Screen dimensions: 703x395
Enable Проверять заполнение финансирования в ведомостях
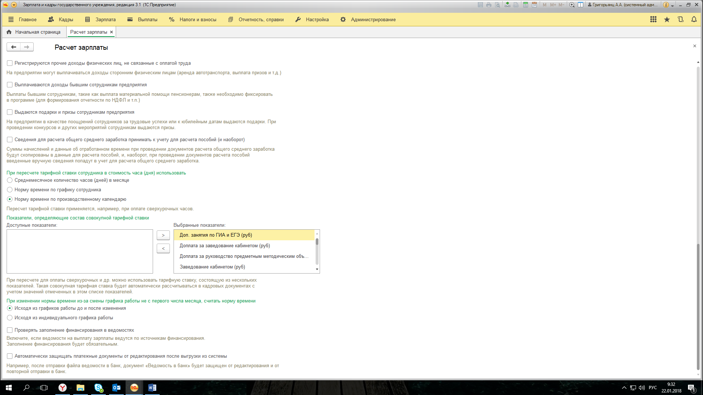coord(10,330)
